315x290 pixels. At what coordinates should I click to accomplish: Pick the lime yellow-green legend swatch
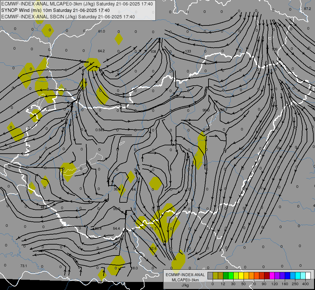click(x=236, y=275)
